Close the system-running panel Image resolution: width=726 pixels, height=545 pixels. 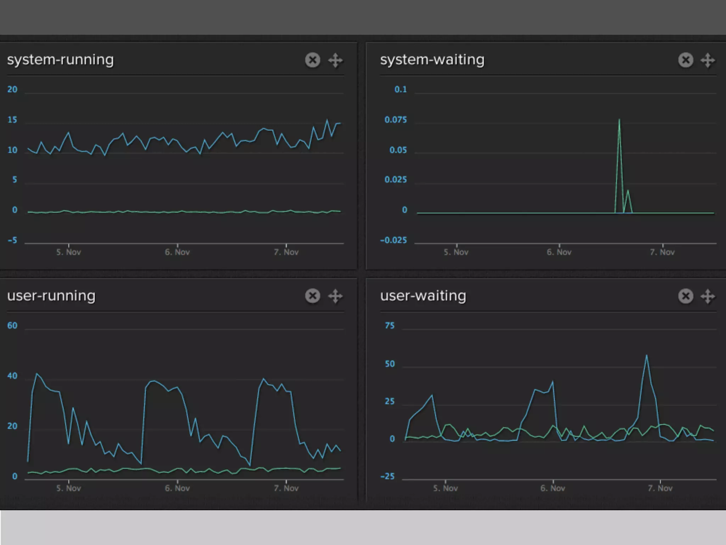coord(312,60)
